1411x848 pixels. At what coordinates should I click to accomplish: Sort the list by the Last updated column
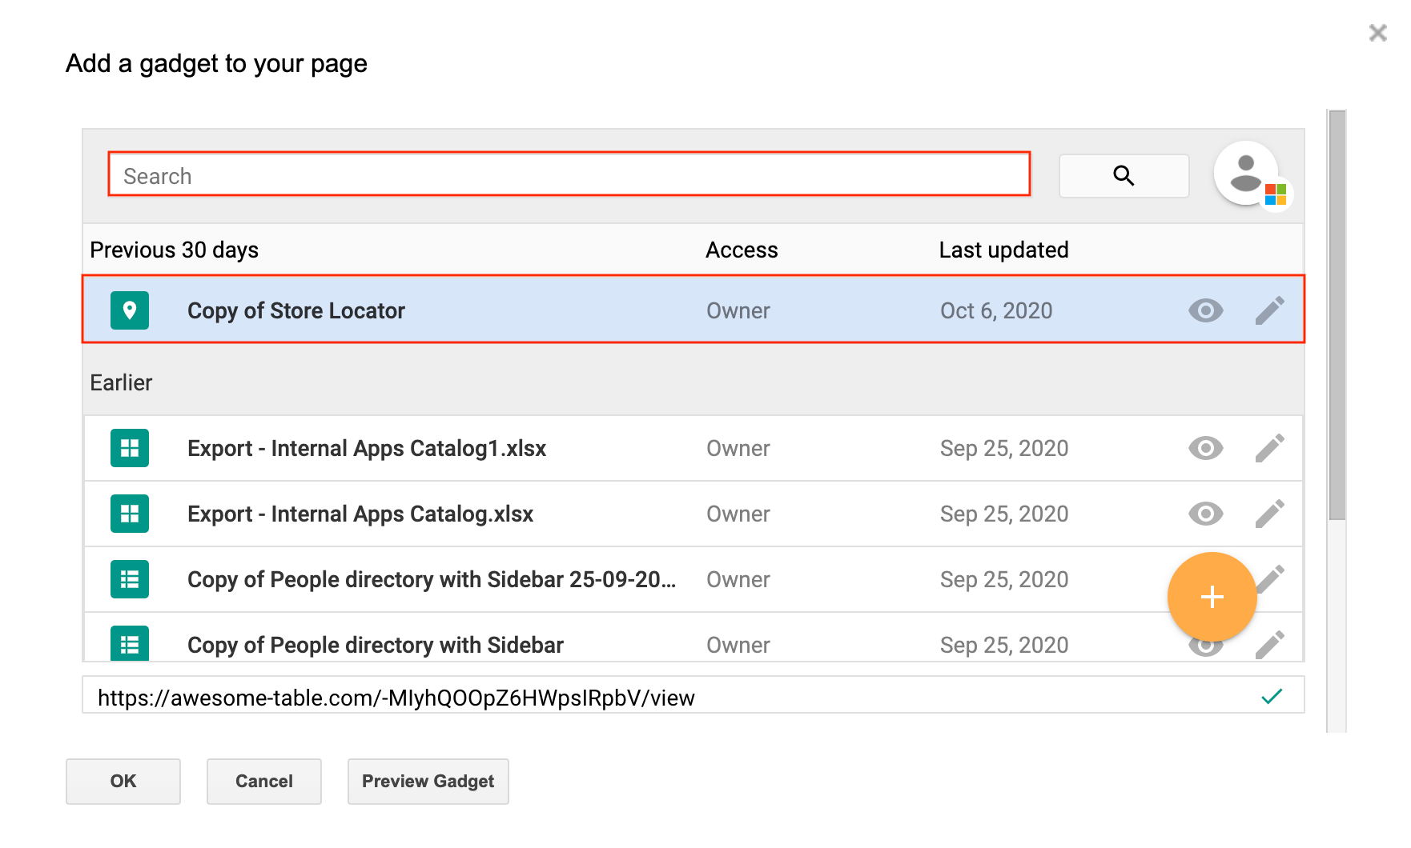[1003, 250]
